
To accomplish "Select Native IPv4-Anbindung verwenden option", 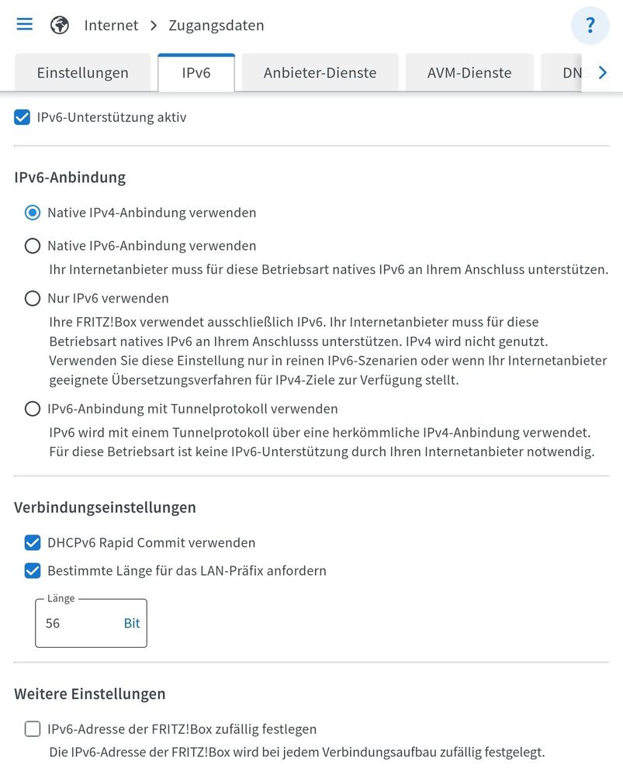I will pos(33,213).
